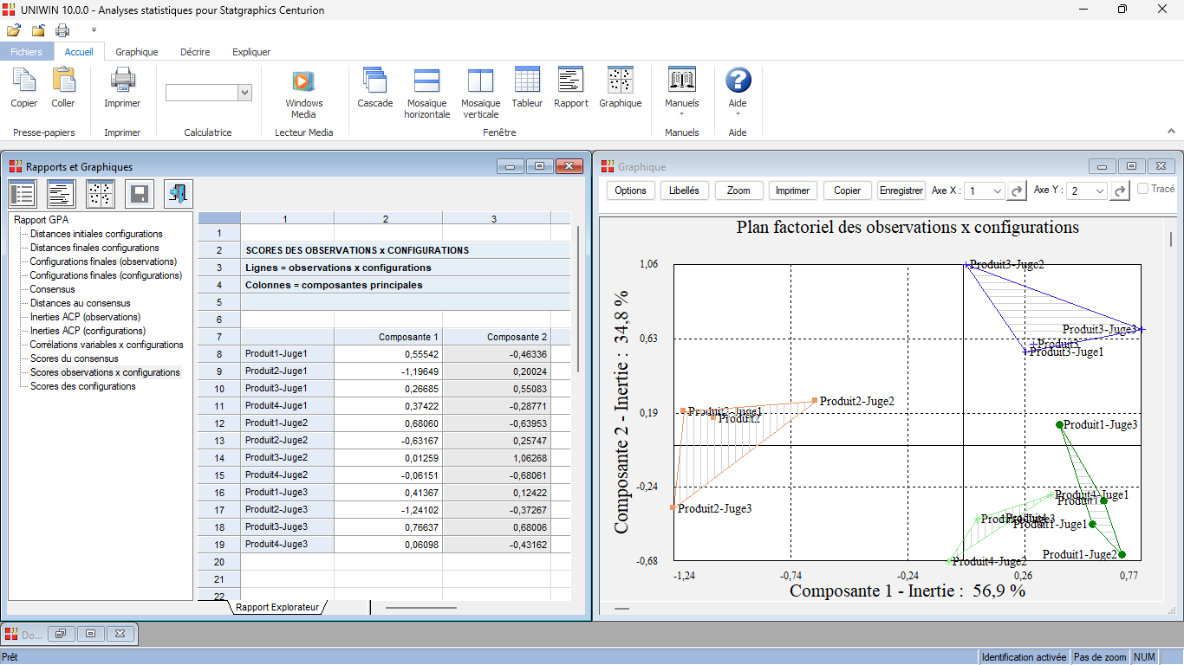Select "Distances au consensus" in the report tree
Image resolution: width=1184 pixels, height=665 pixels.
pyautogui.click(x=80, y=303)
